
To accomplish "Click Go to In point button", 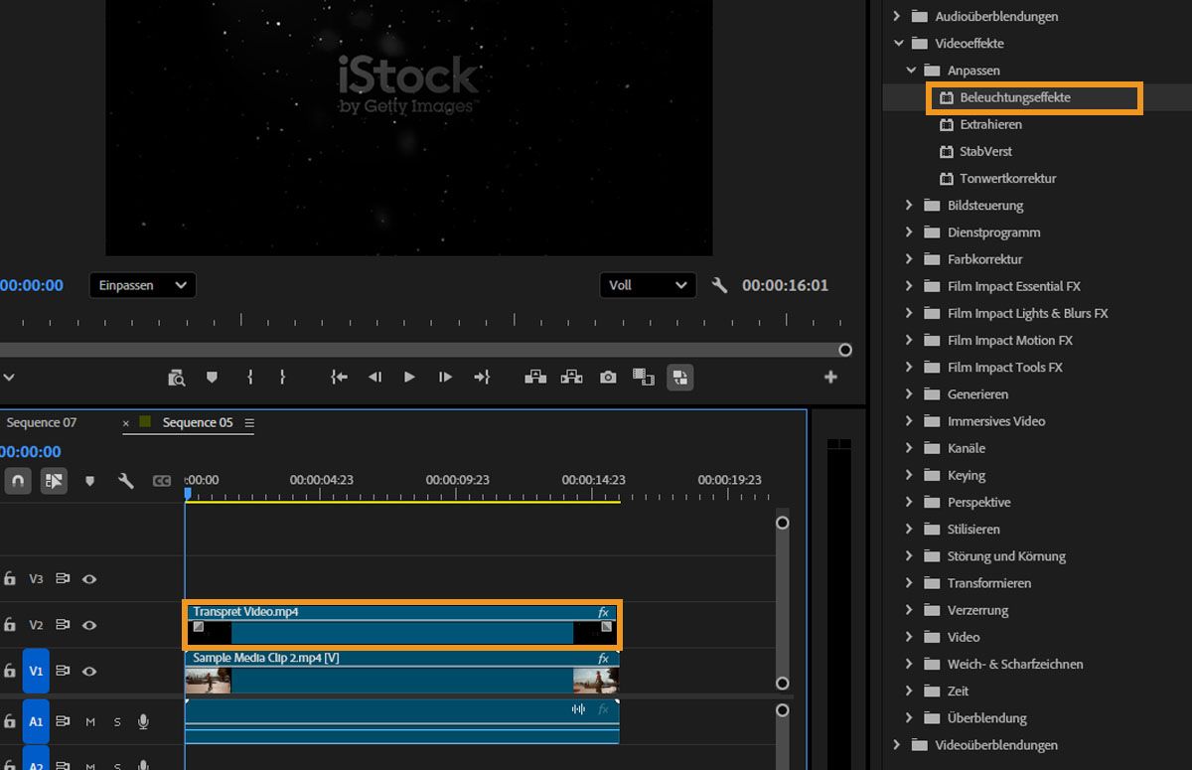I will [x=340, y=378].
